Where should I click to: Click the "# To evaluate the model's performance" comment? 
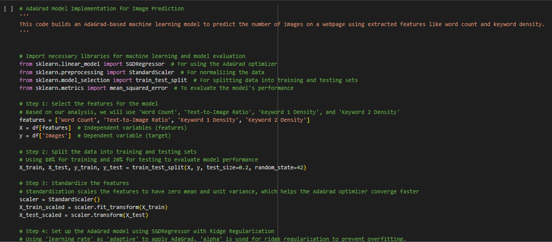pos(234,88)
